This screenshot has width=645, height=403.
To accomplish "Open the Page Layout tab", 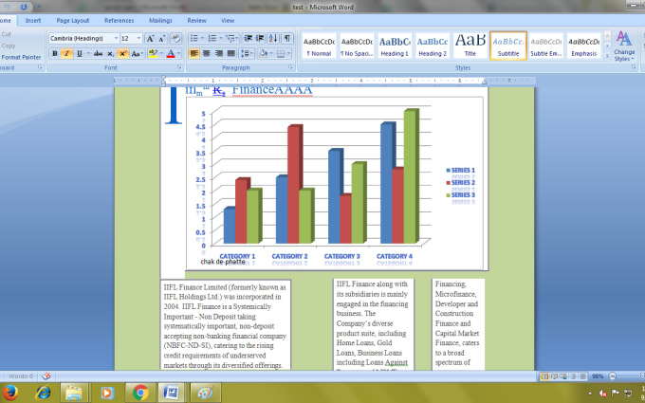I will coord(73,20).
